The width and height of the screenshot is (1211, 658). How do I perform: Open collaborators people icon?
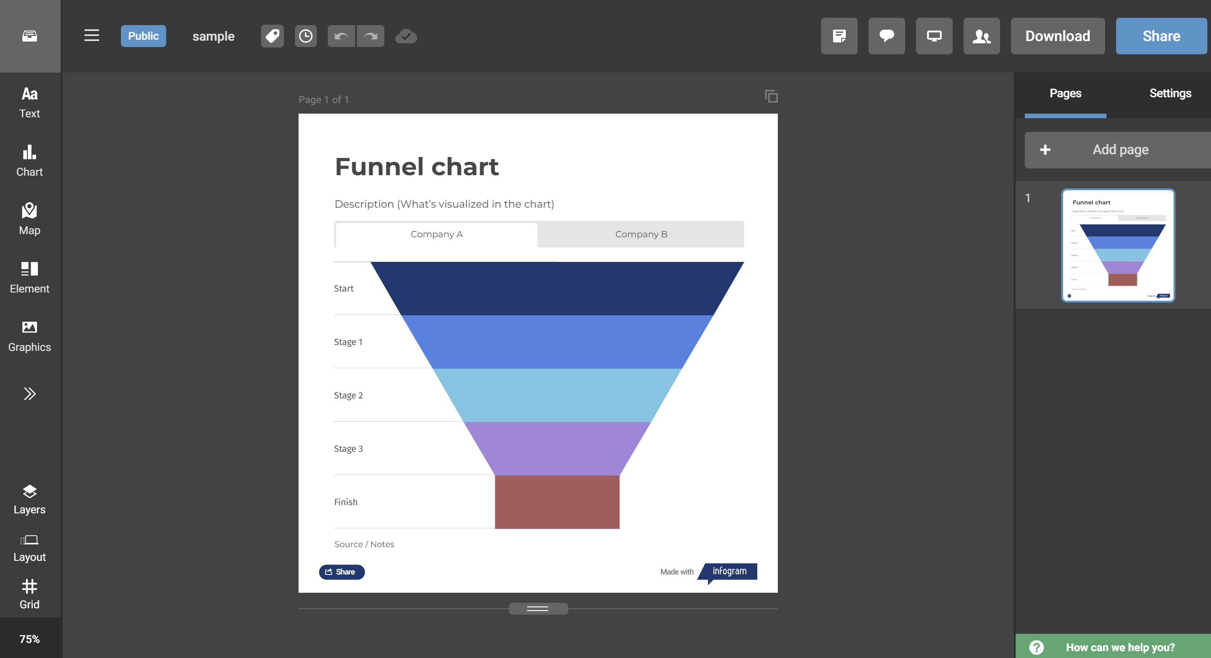981,36
